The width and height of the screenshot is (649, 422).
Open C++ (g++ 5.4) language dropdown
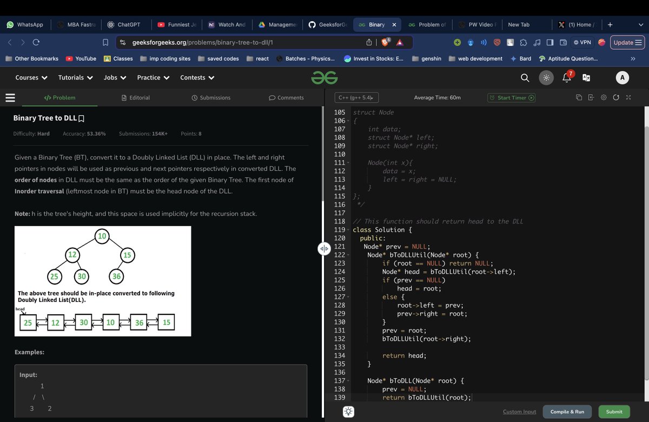click(x=357, y=97)
